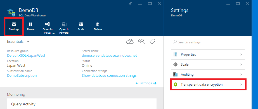The image size is (258, 109).
Task: Expand the Properties settings row
Action: (x=208, y=54)
